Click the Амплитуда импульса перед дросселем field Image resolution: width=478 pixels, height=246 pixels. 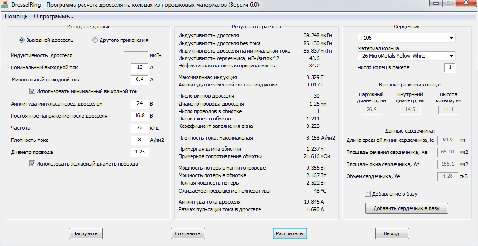(x=140, y=104)
